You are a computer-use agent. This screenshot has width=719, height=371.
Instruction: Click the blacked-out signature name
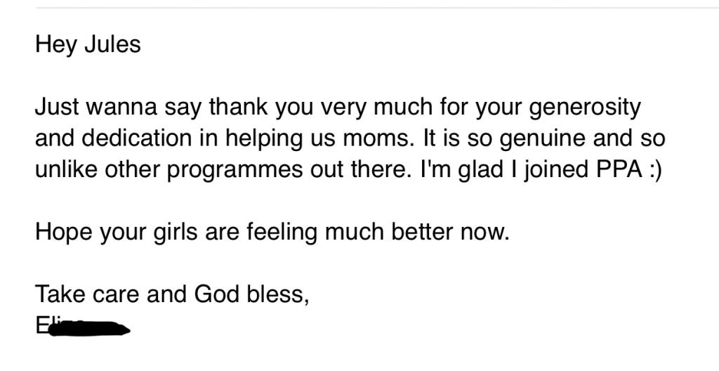[84, 327]
